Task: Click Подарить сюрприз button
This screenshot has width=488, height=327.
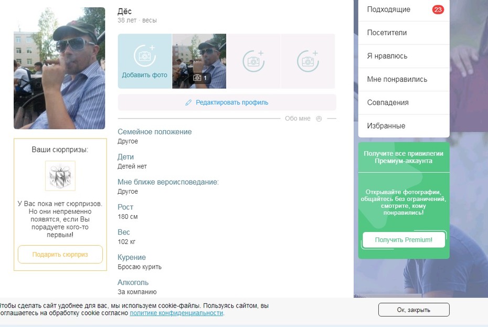Action: [x=60, y=255]
